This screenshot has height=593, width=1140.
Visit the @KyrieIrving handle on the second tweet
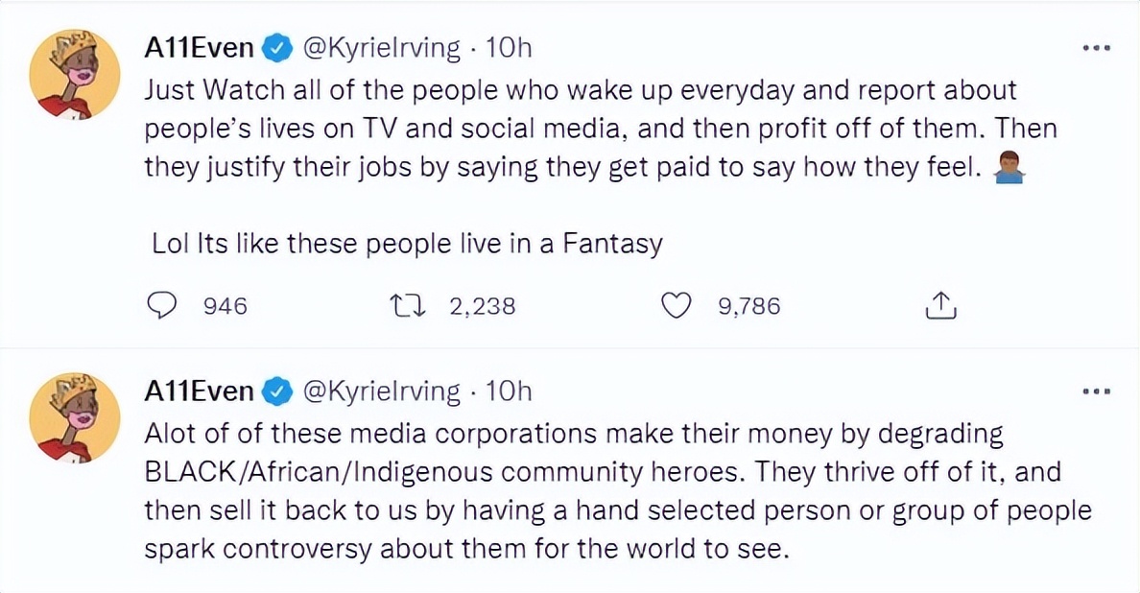click(x=381, y=391)
